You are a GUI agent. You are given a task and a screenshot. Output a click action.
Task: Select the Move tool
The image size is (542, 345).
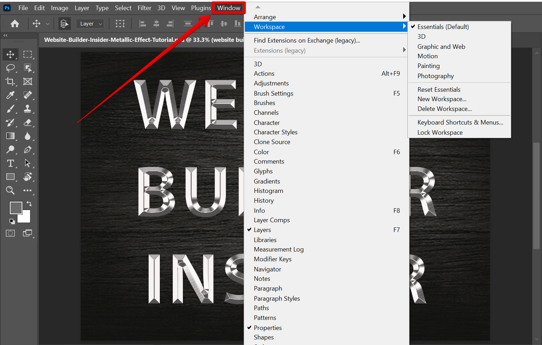[10, 54]
